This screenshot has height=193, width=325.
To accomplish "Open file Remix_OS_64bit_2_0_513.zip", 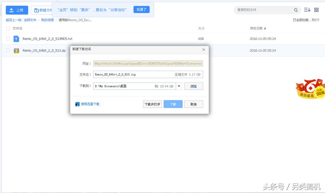I will [44, 50].
